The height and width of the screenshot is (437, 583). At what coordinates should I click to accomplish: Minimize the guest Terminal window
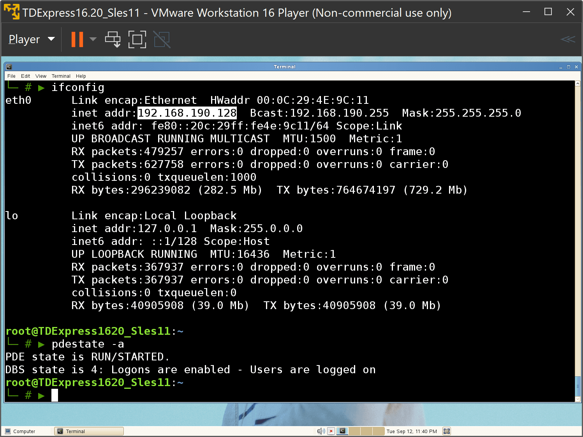[561, 67]
